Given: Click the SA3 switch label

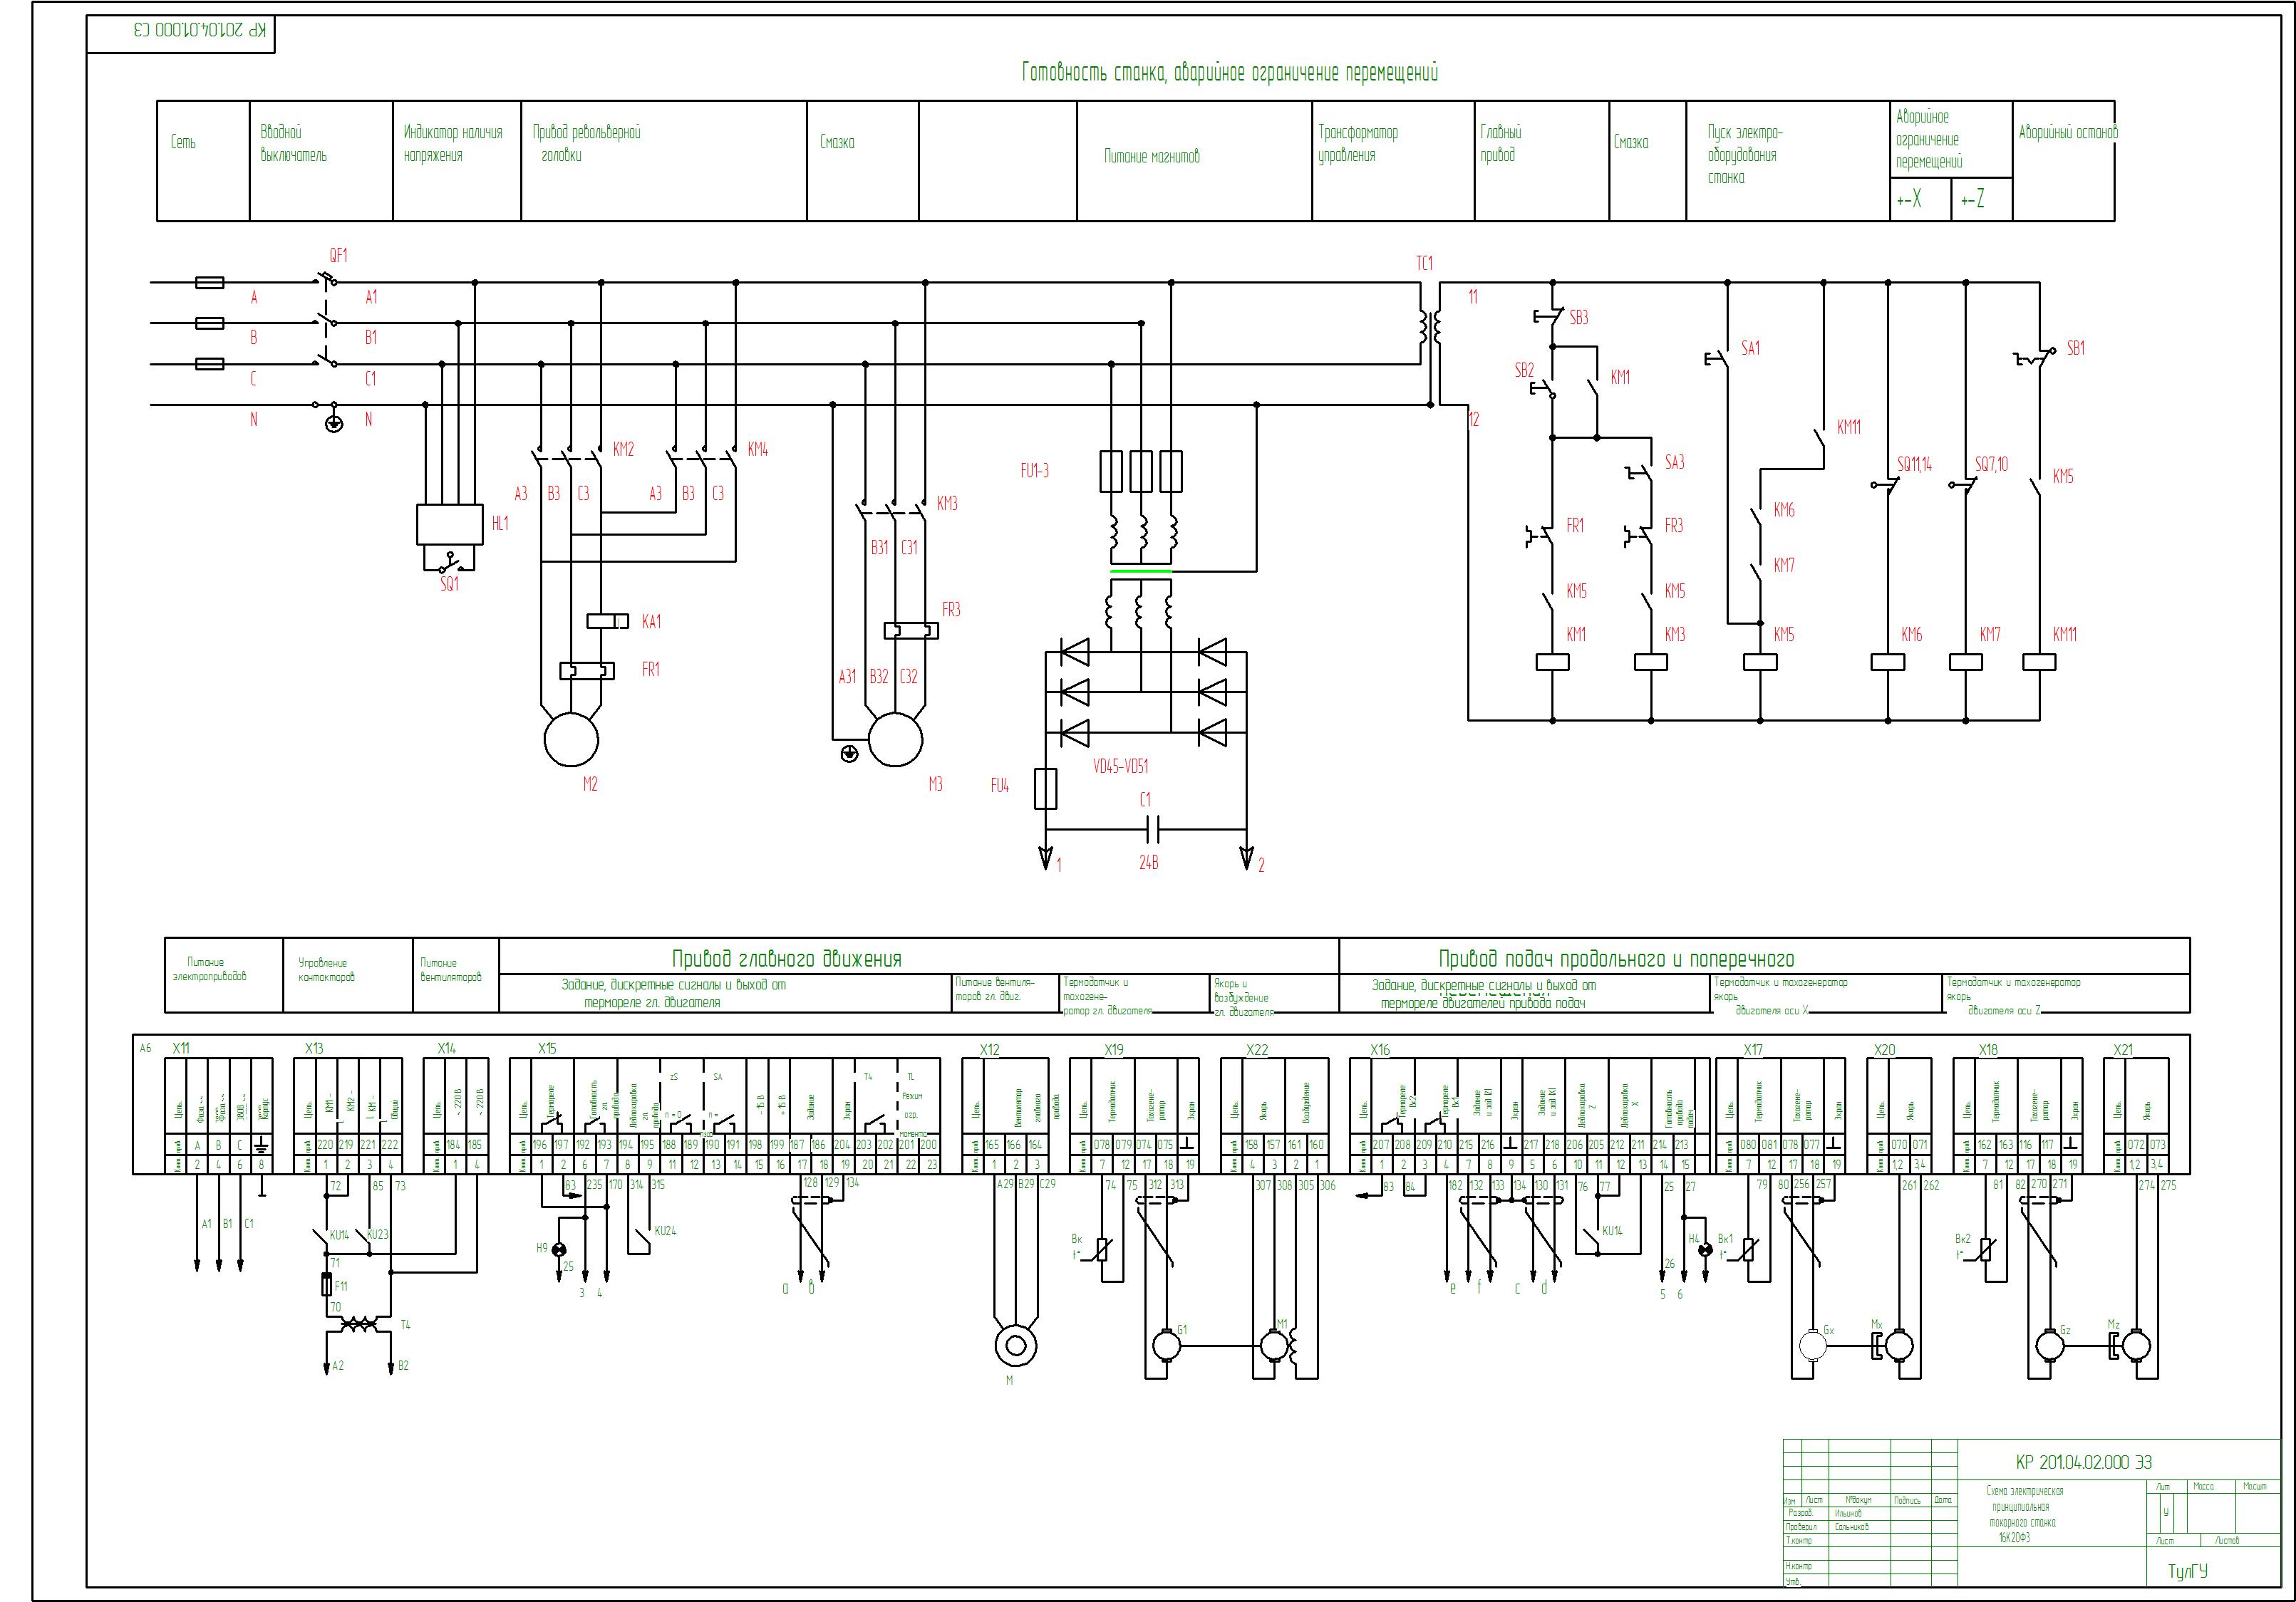Looking at the screenshot, I should coord(1675,462).
